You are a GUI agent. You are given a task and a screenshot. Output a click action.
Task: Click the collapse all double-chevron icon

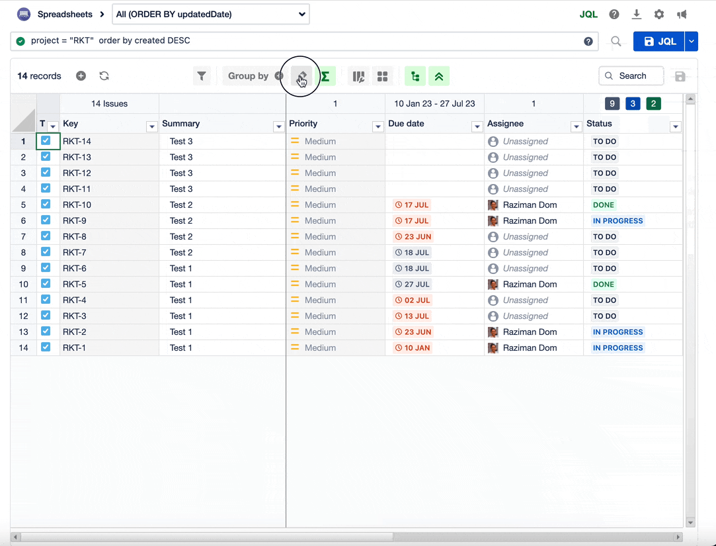pyautogui.click(x=439, y=76)
